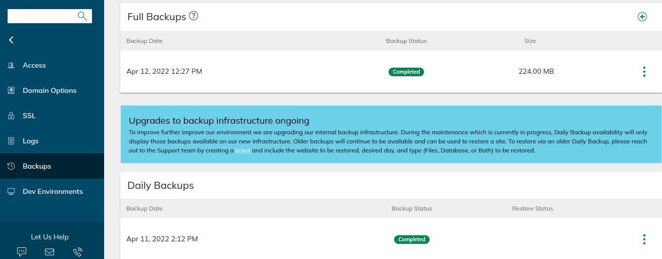This screenshot has width=662, height=259.
Task: Open live chat support icon
Action: (x=22, y=251)
